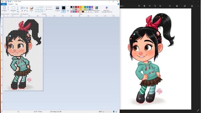Click the Crop tool in Image group
Screen dimensions: 201x113
point(18,7)
